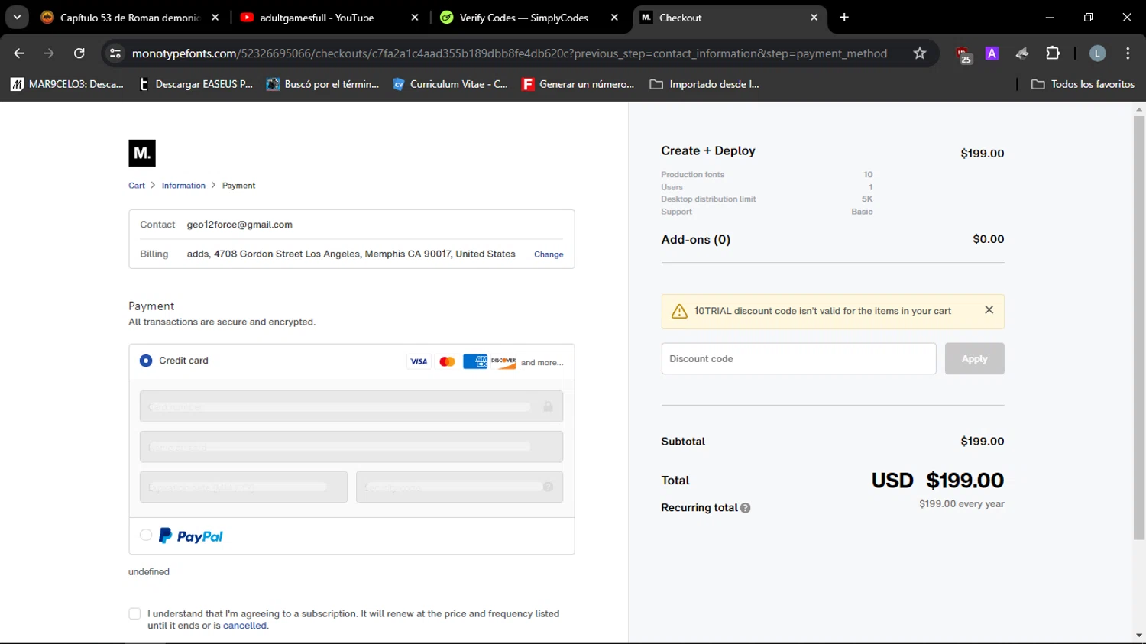Bookmark this page with the star

tap(920, 53)
